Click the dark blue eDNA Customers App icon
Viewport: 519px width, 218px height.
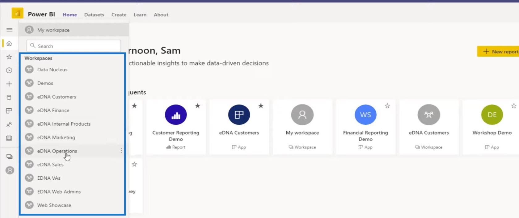(239, 115)
